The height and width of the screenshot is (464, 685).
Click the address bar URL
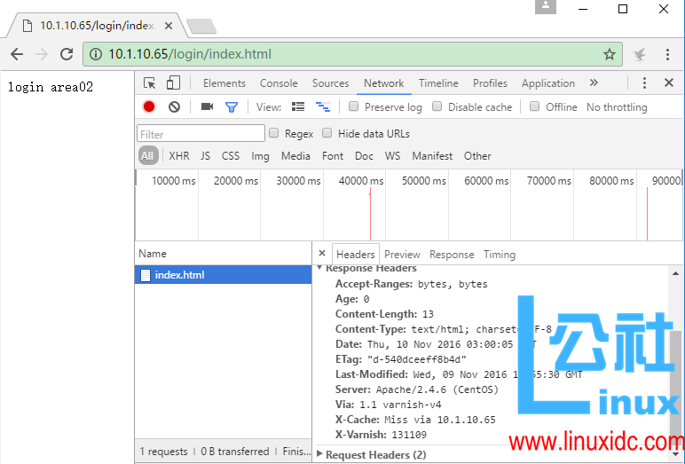190,54
